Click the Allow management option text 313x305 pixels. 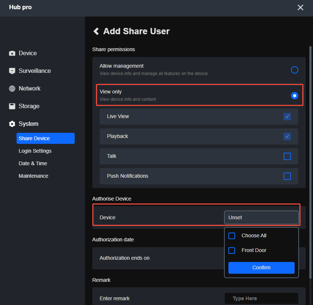121,66
